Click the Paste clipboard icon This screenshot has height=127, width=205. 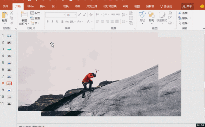(x=5, y=15)
